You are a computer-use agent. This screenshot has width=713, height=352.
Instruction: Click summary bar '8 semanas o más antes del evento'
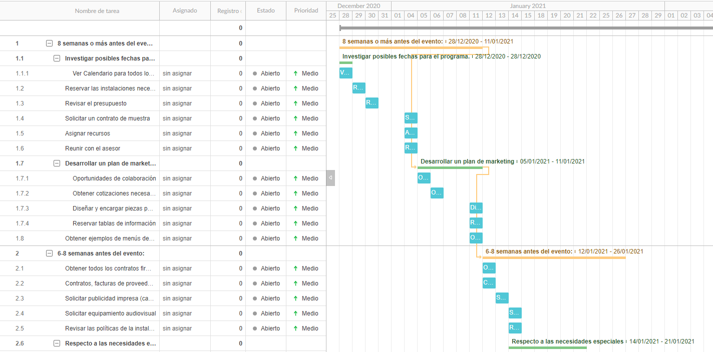click(x=411, y=48)
